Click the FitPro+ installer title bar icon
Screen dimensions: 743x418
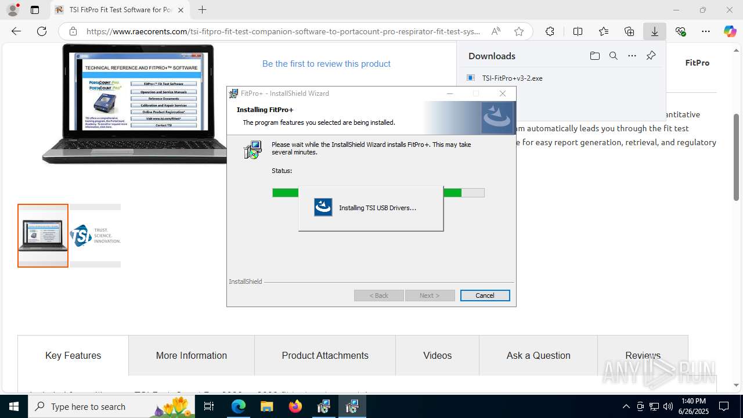click(x=233, y=93)
